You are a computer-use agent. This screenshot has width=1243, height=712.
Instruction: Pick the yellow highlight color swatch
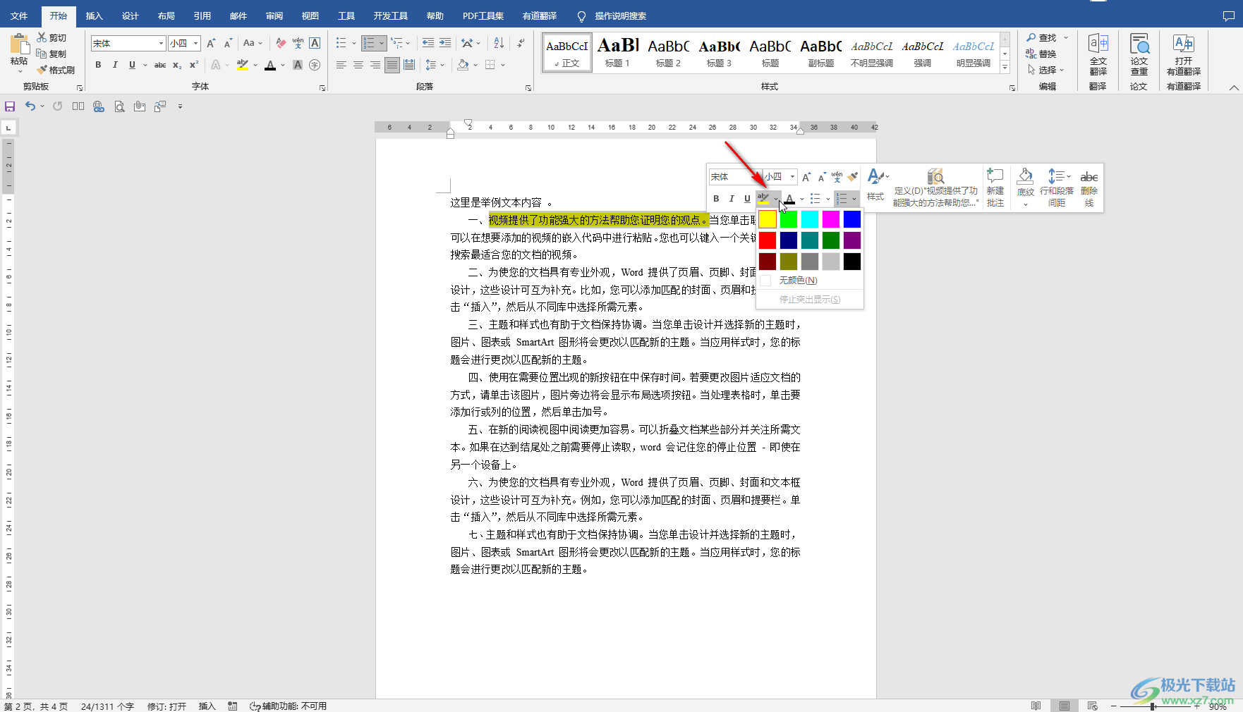click(x=768, y=219)
